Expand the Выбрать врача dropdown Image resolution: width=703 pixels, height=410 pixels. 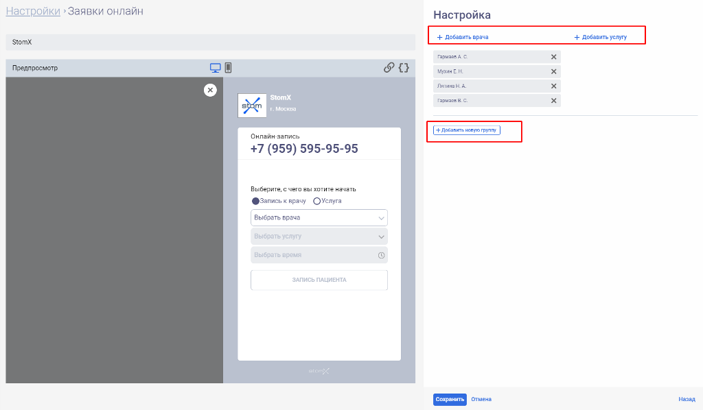(x=319, y=218)
